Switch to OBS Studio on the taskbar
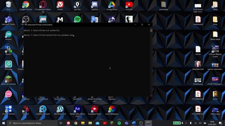Viewport: 225px width, 126px height. coord(141,123)
